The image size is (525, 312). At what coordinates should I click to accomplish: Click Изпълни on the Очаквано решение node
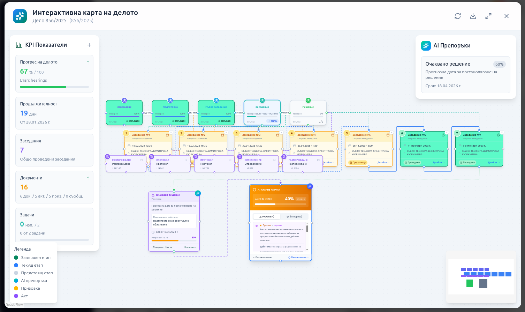click(x=190, y=247)
